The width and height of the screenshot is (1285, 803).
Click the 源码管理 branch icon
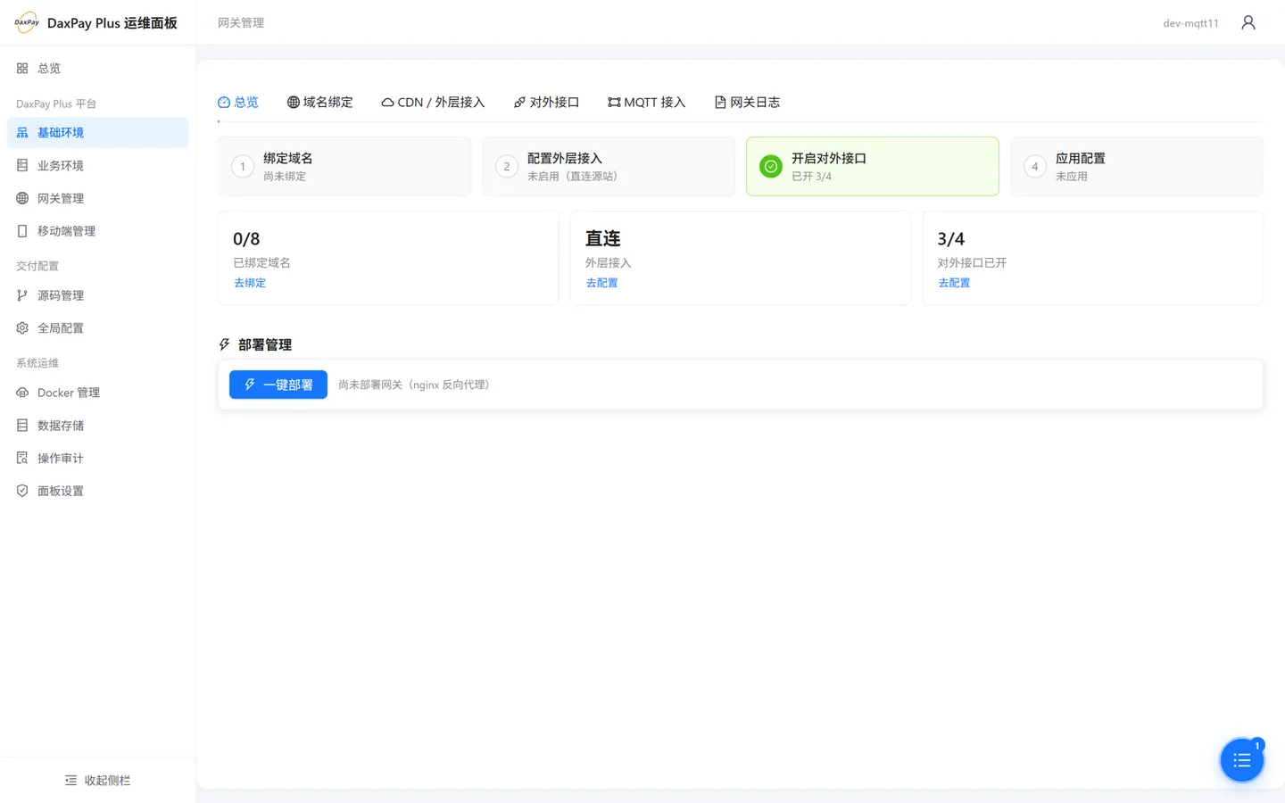pos(22,295)
